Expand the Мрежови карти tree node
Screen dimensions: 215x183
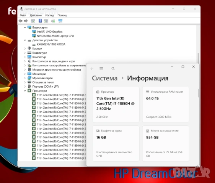pyautogui.click(x=25, y=78)
